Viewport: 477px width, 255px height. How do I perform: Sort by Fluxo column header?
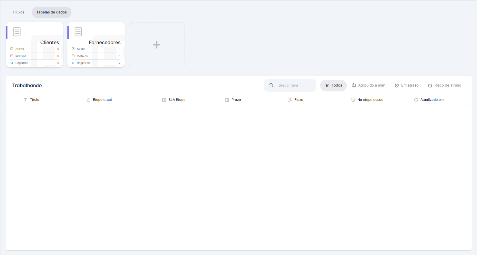(x=299, y=100)
